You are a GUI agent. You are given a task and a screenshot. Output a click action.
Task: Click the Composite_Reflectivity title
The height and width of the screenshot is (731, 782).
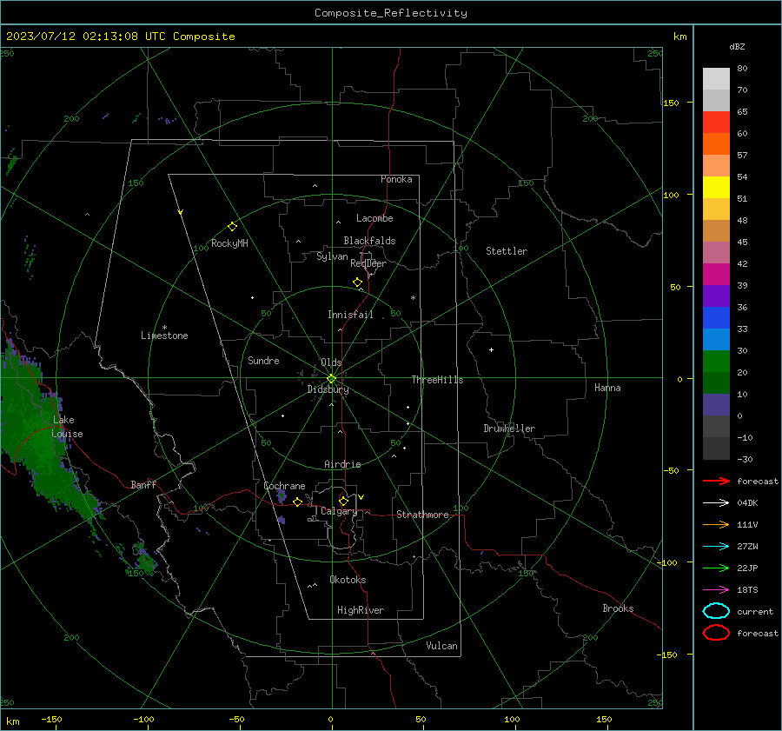point(391,13)
